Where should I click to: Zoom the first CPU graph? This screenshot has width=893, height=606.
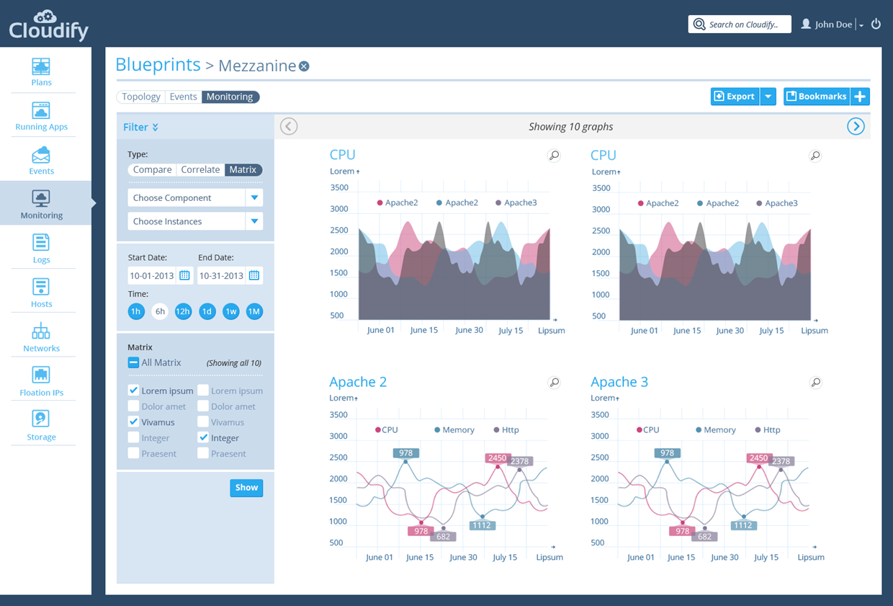tap(554, 155)
